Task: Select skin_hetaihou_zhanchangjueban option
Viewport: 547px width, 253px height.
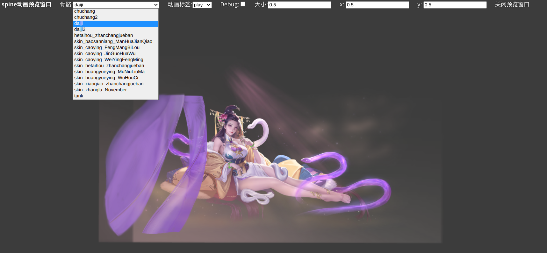Action: pyautogui.click(x=116, y=66)
